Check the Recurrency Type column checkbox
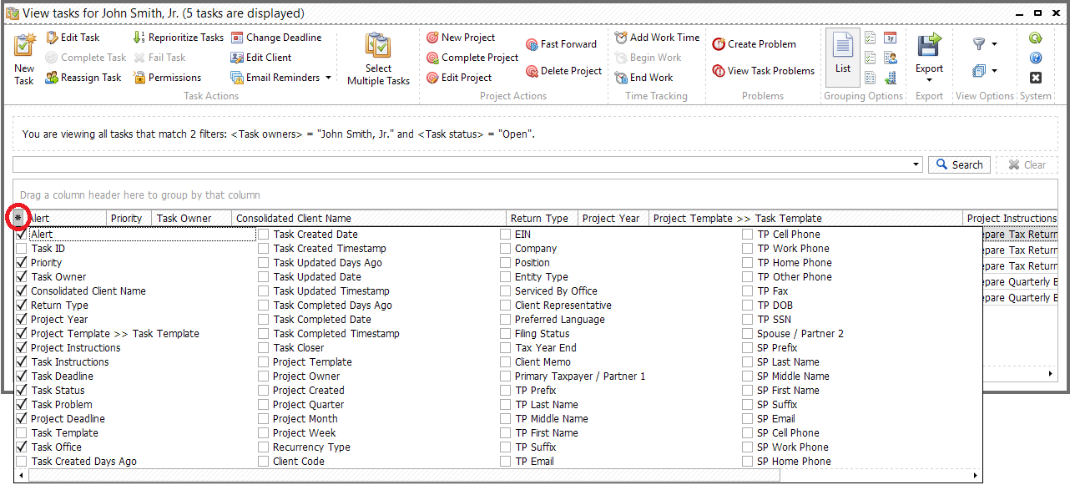The width and height of the screenshot is (1070, 485). point(264,447)
